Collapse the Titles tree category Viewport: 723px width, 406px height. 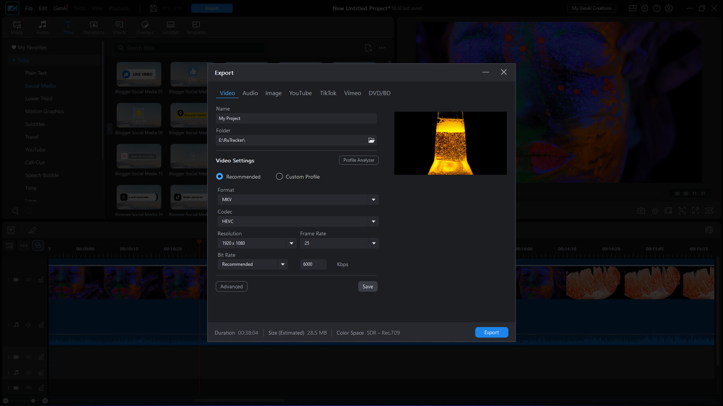14,61
